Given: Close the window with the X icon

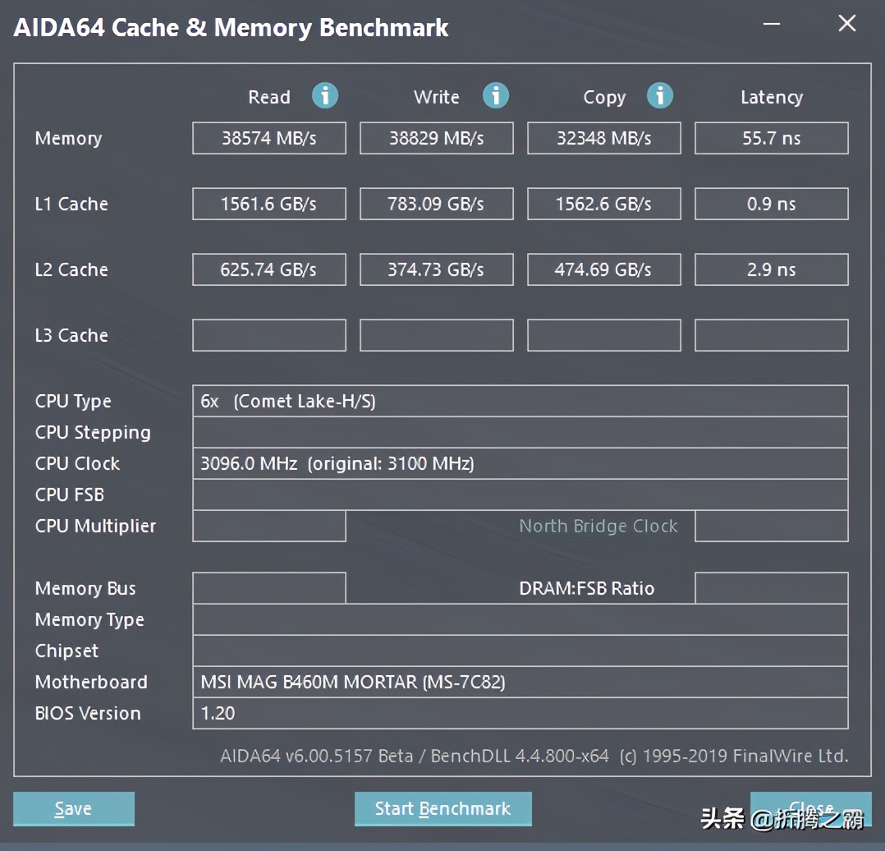Looking at the screenshot, I should [x=846, y=24].
